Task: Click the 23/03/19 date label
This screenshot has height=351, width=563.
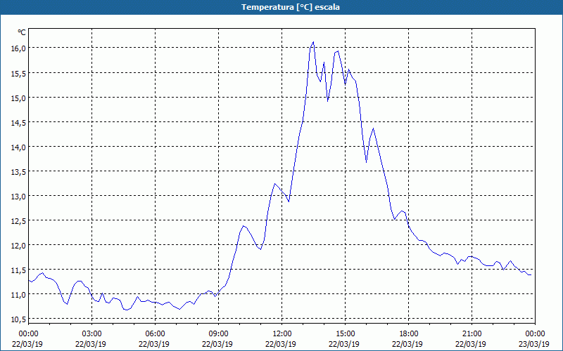Action: click(x=534, y=344)
